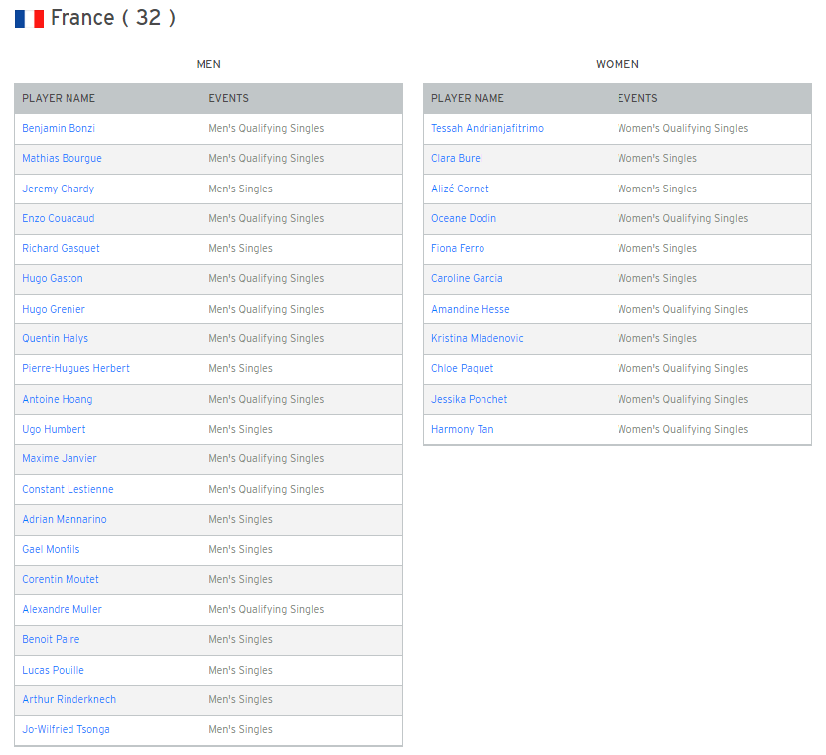Select Arthur Rinderknech link
Image resolution: width=826 pixels, height=755 pixels.
point(69,699)
